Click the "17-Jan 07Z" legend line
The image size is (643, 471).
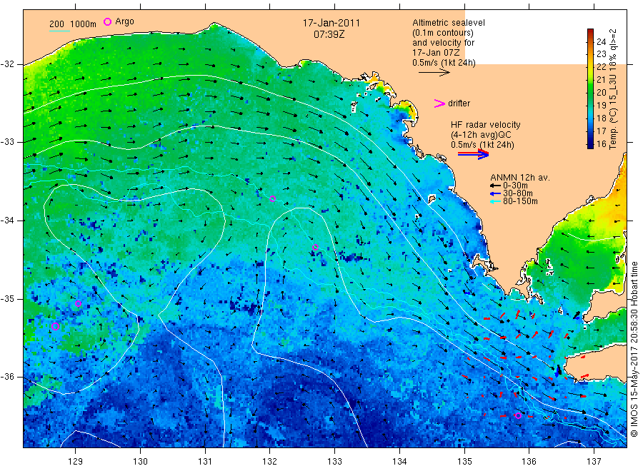[436, 52]
